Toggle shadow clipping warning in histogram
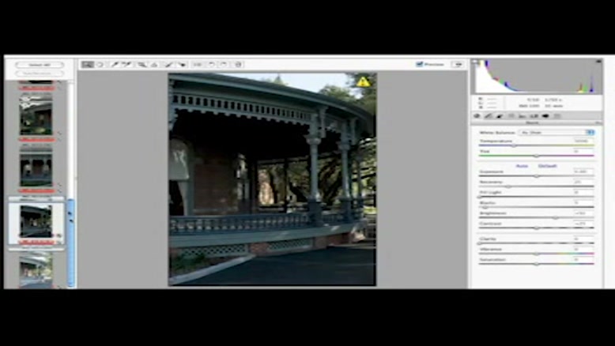 pyautogui.click(x=476, y=62)
